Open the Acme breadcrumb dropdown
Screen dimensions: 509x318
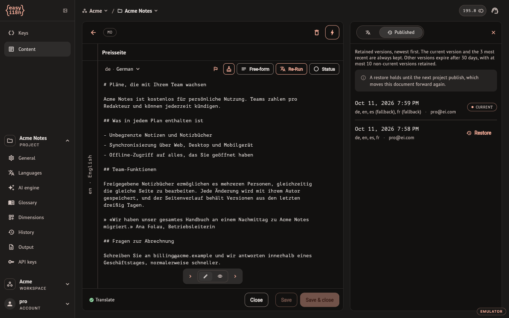click(x=95, y=11)
